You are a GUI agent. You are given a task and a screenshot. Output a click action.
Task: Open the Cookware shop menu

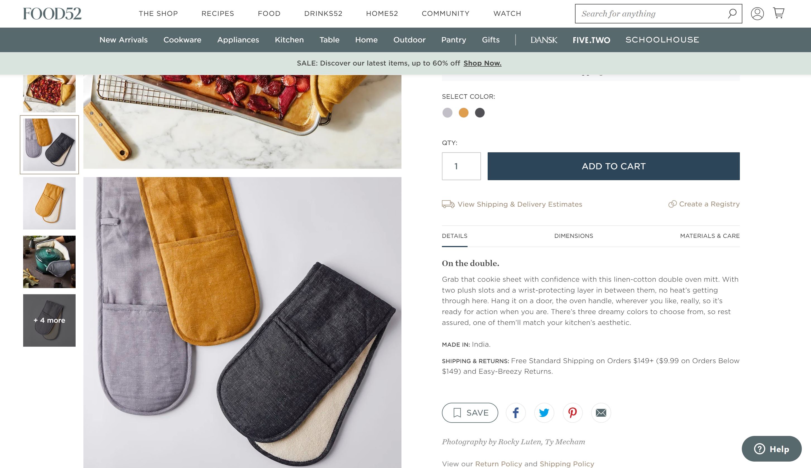[182, 40]
